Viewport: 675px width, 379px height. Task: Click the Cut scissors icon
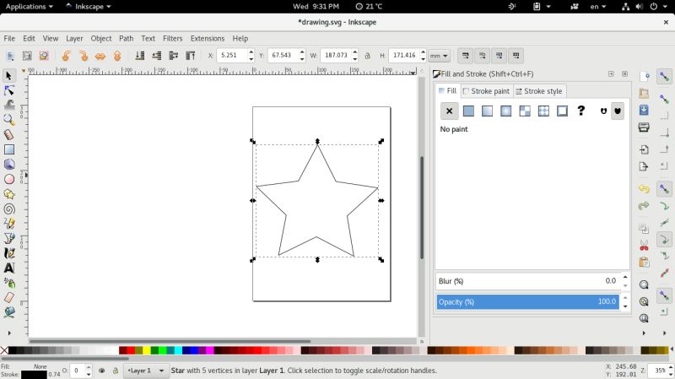644,246
